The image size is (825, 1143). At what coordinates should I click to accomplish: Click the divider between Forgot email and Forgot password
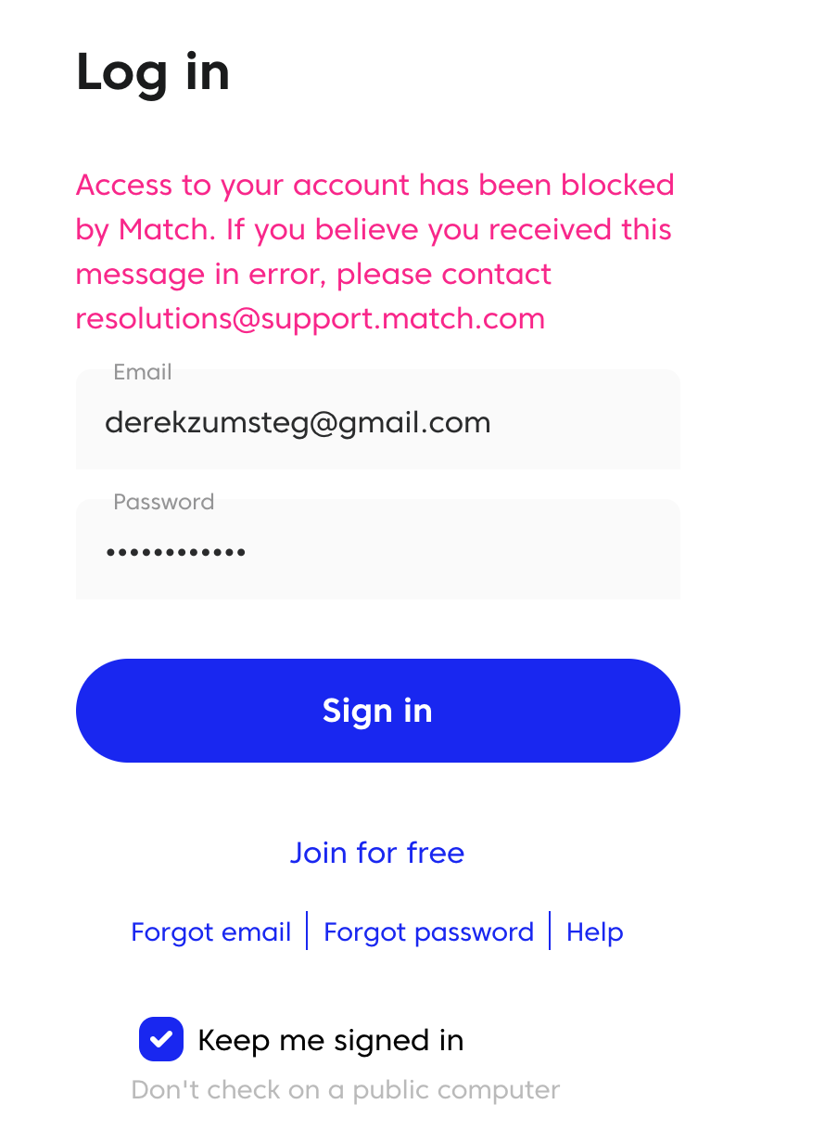point(307,931)
